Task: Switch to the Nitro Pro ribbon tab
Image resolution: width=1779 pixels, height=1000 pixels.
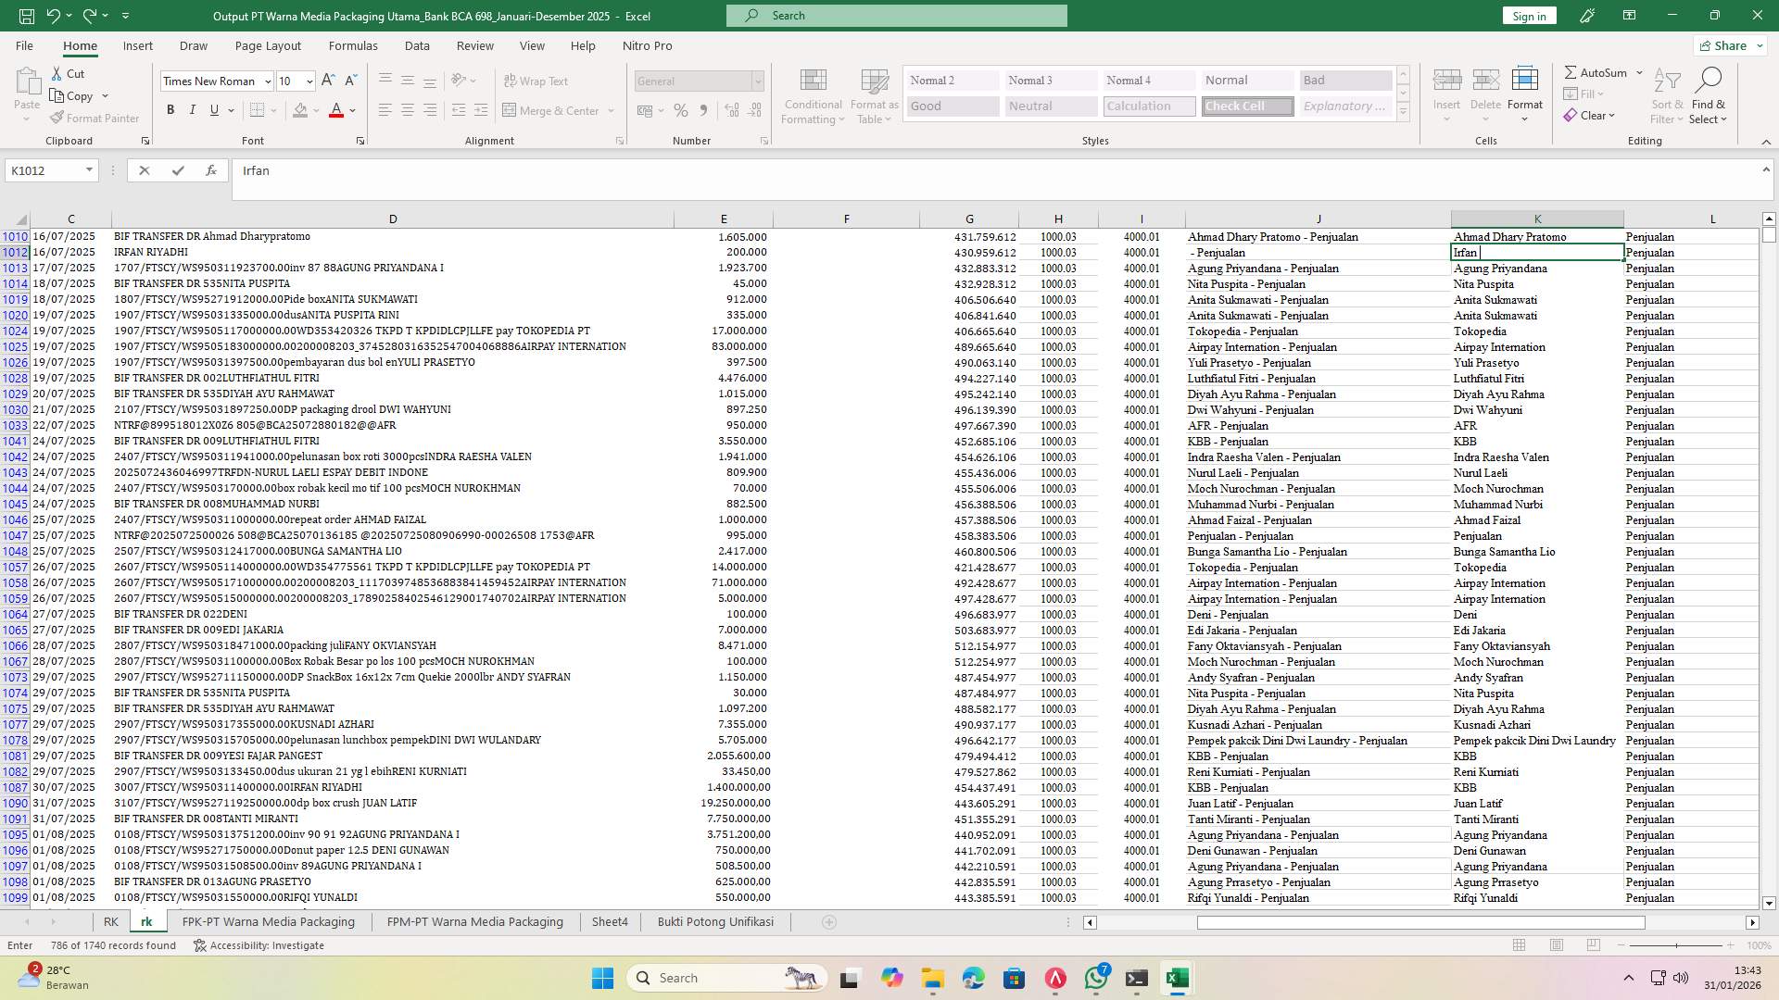Action: coord(648,45)
